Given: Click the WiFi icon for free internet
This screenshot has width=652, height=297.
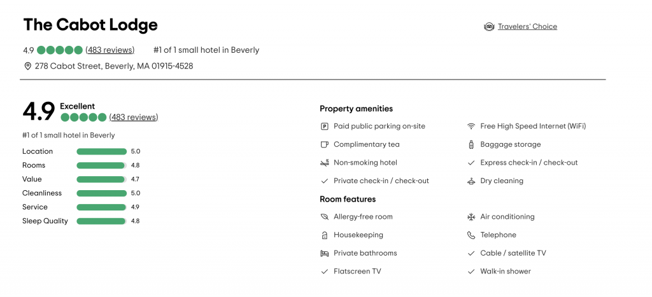Looking at the screenshot, I should click(x=471, y=127).
